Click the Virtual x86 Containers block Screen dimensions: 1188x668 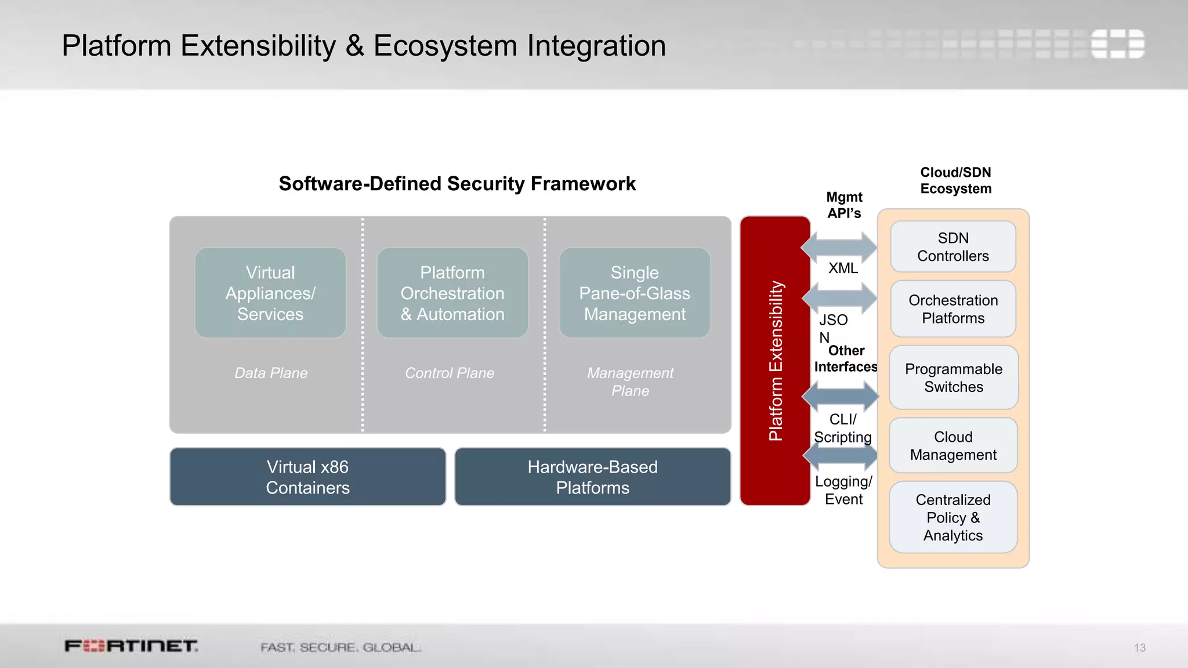[x=307, y=477]
